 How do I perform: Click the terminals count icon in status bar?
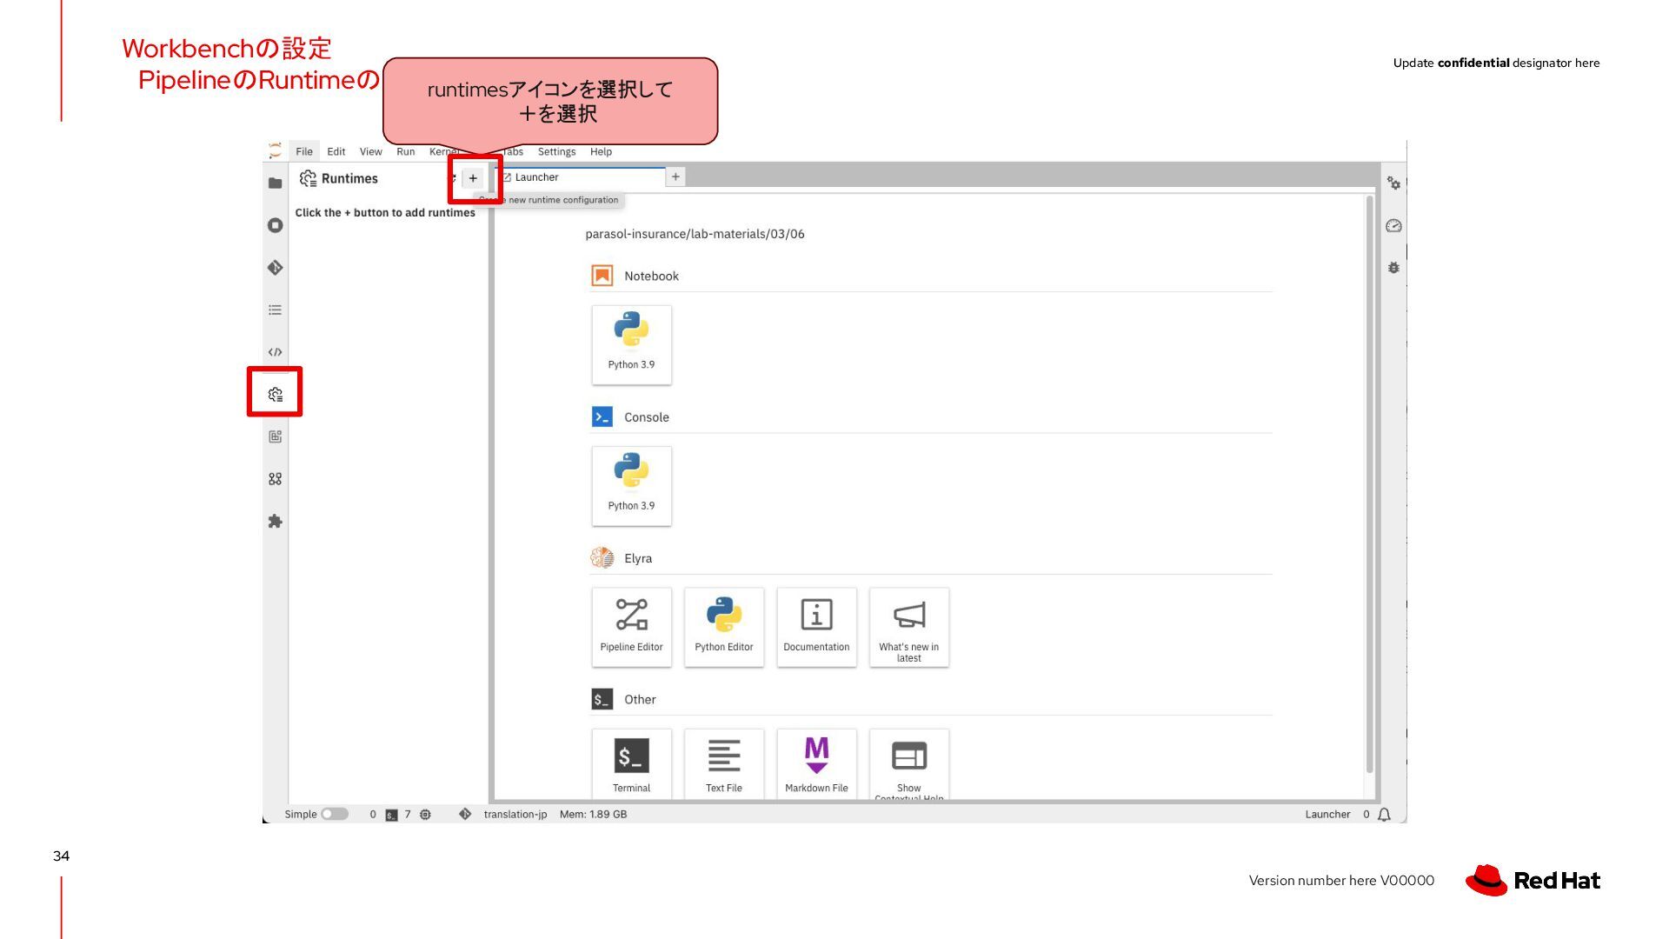tap(391, 815)
